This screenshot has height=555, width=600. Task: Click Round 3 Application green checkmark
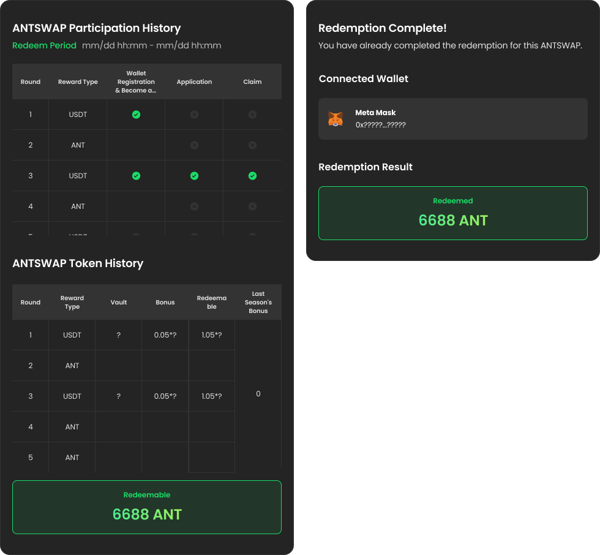click(194, 176)
